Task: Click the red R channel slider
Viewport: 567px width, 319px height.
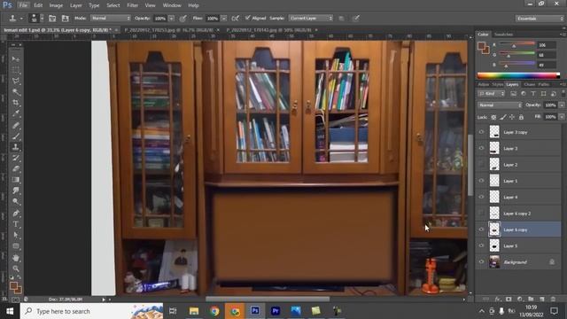Action: [x=517, y=44]
